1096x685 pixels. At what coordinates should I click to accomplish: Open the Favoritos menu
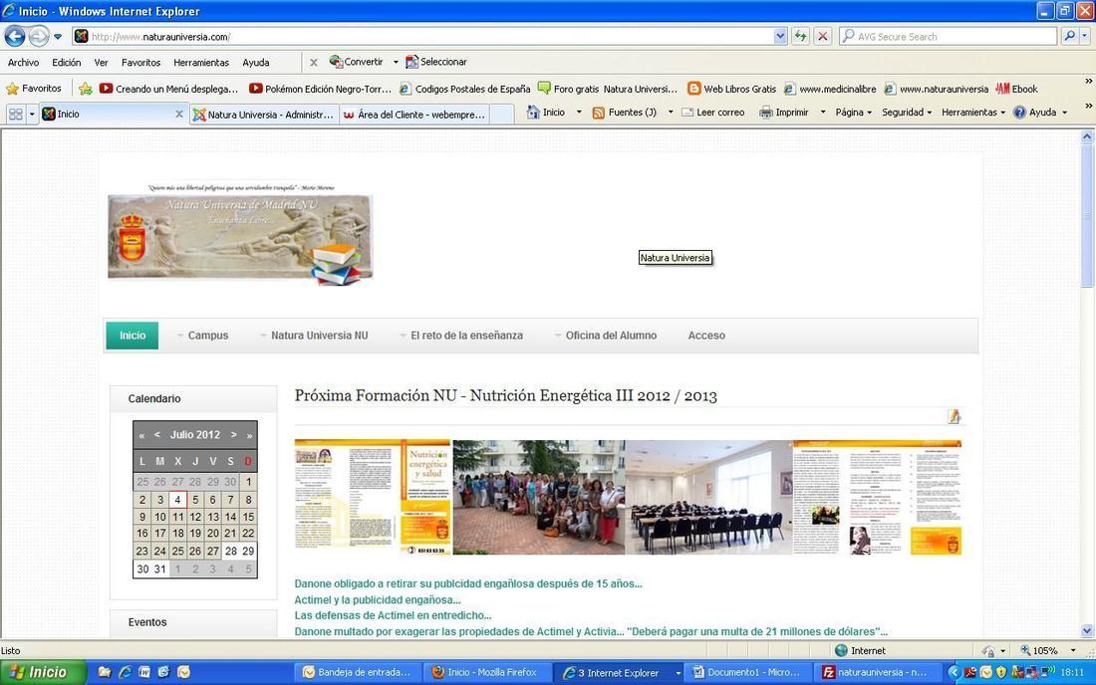point(140,62)
